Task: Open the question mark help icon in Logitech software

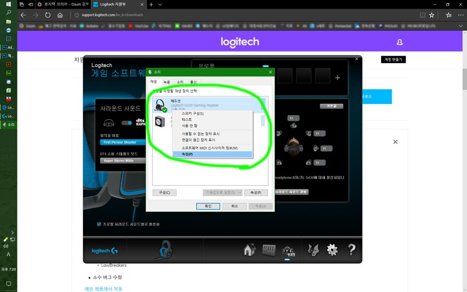Action: [x=351, y=250]
